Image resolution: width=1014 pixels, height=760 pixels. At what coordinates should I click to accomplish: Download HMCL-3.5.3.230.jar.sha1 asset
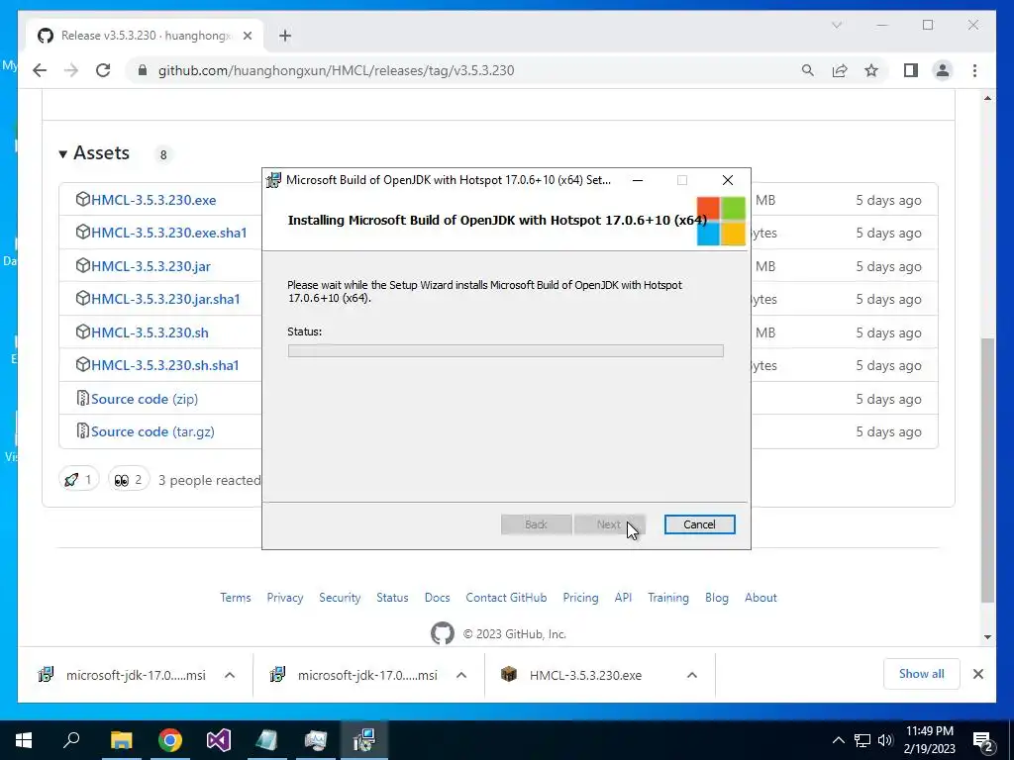click(x=165, y=299)
